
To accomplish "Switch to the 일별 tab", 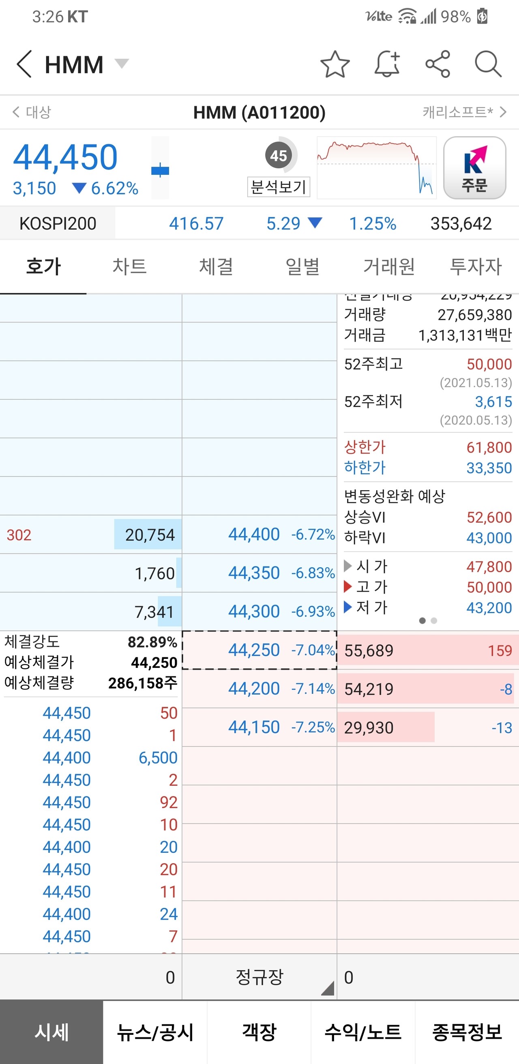I will click(302, 266).
